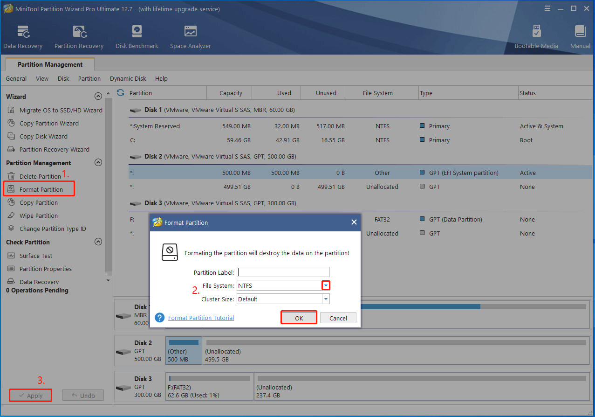Select F:(FAT32) block in disk map
This screenshot has height=417, width=595.
(x=210, y=388)
